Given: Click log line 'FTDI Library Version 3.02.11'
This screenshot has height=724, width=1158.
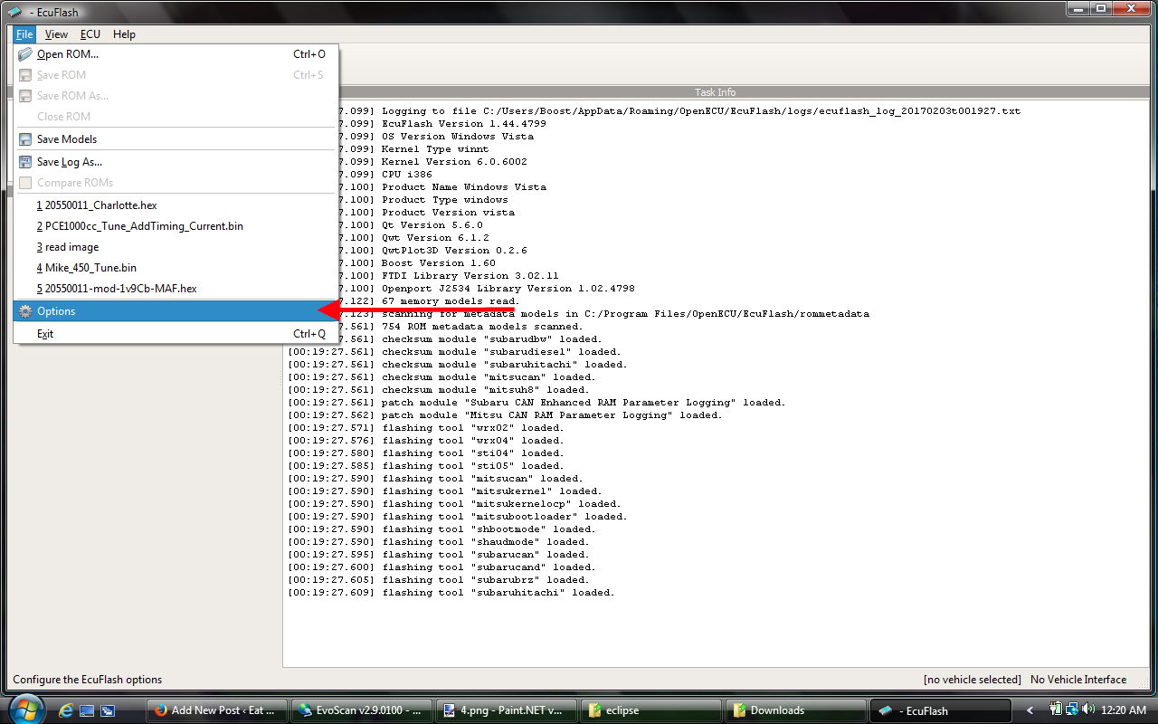Looking at the screenshot, I should [x=470, y=276].
